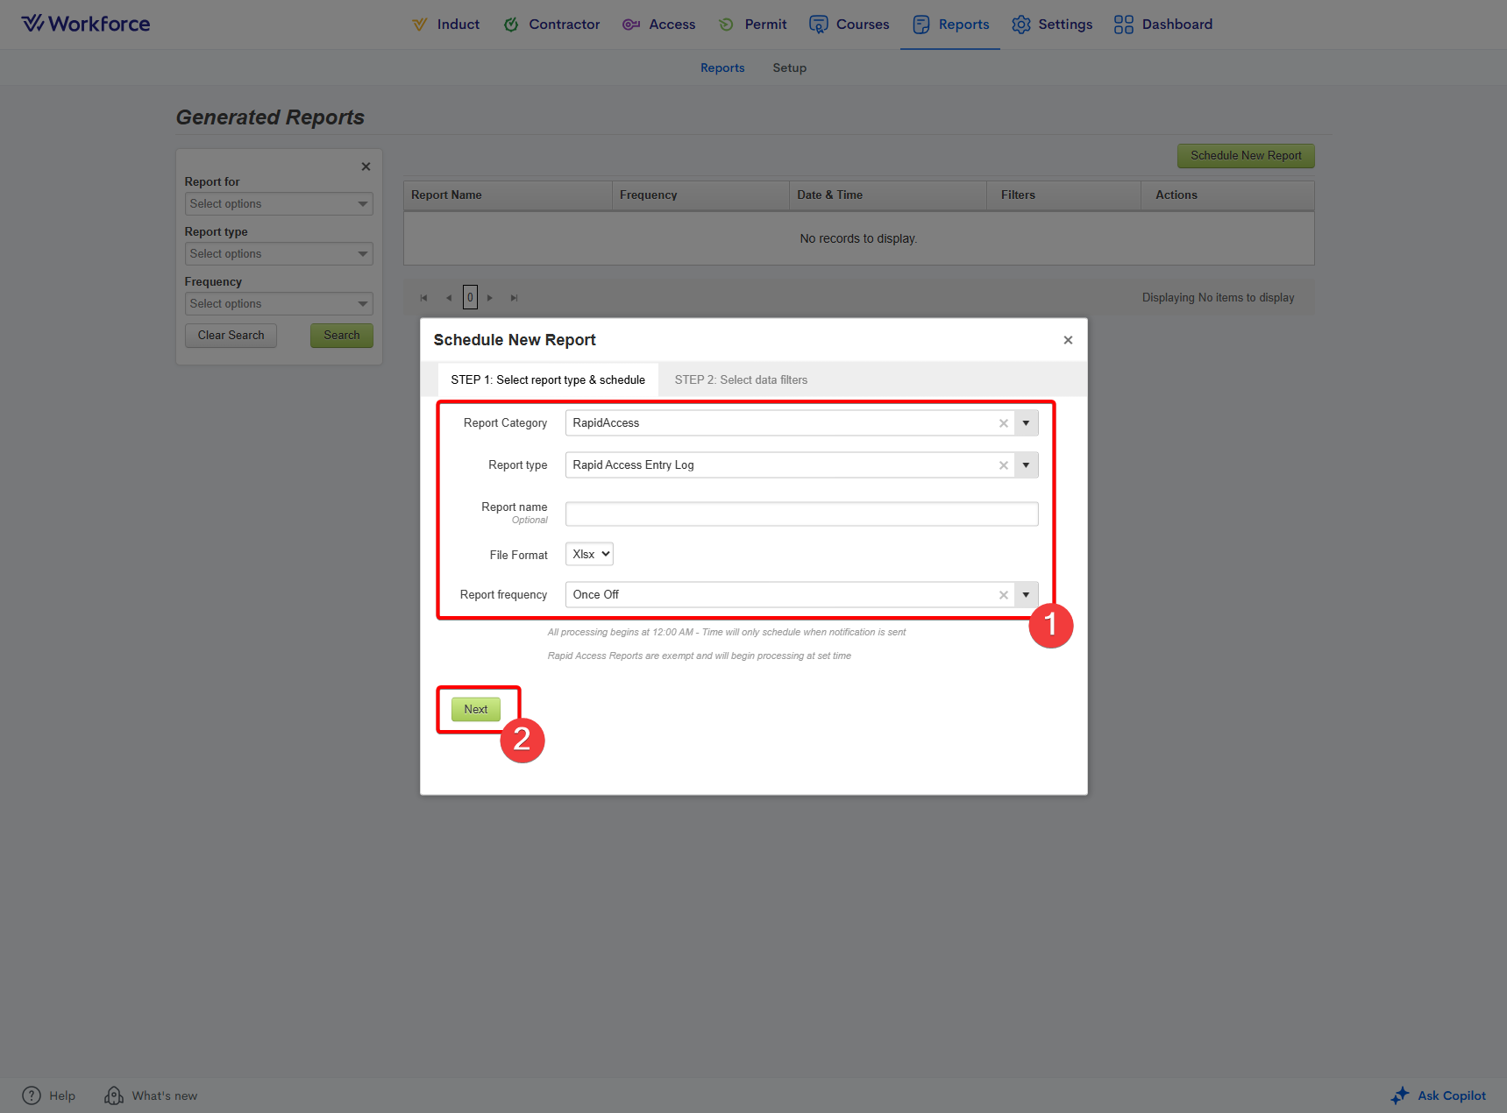Screen dimensions: 1507x1113
Task: Expand the Report Category dropdown
Action: 1026,423
